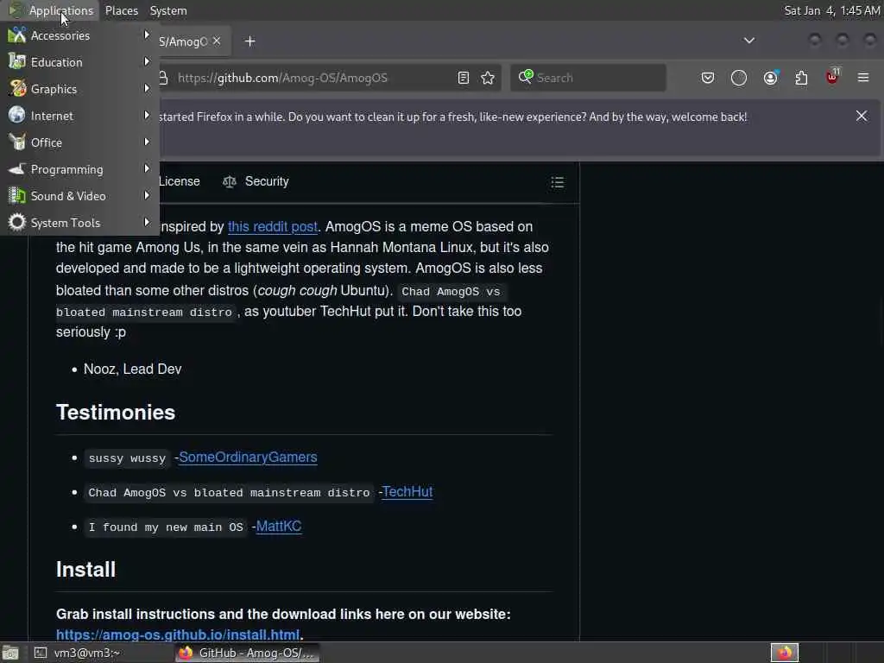Viewport: 884px width, 663px height.
Task: Click the 'Testimonies' heading
Action: [116, 413]
